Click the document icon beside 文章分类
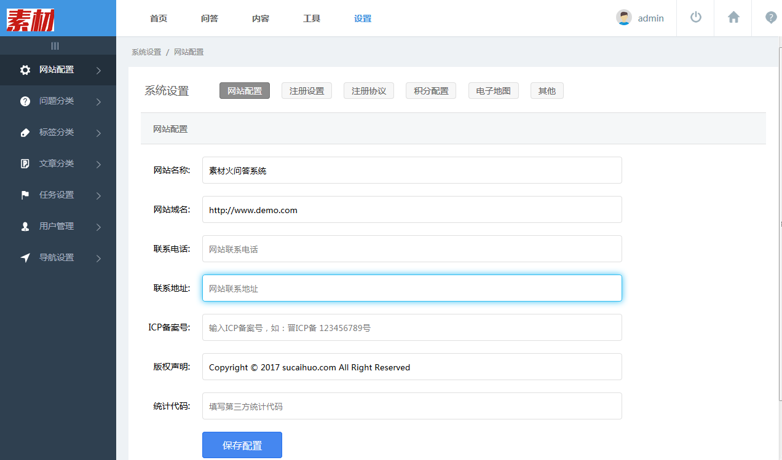The width and height of the screenshot is (782, 460). 25,164
